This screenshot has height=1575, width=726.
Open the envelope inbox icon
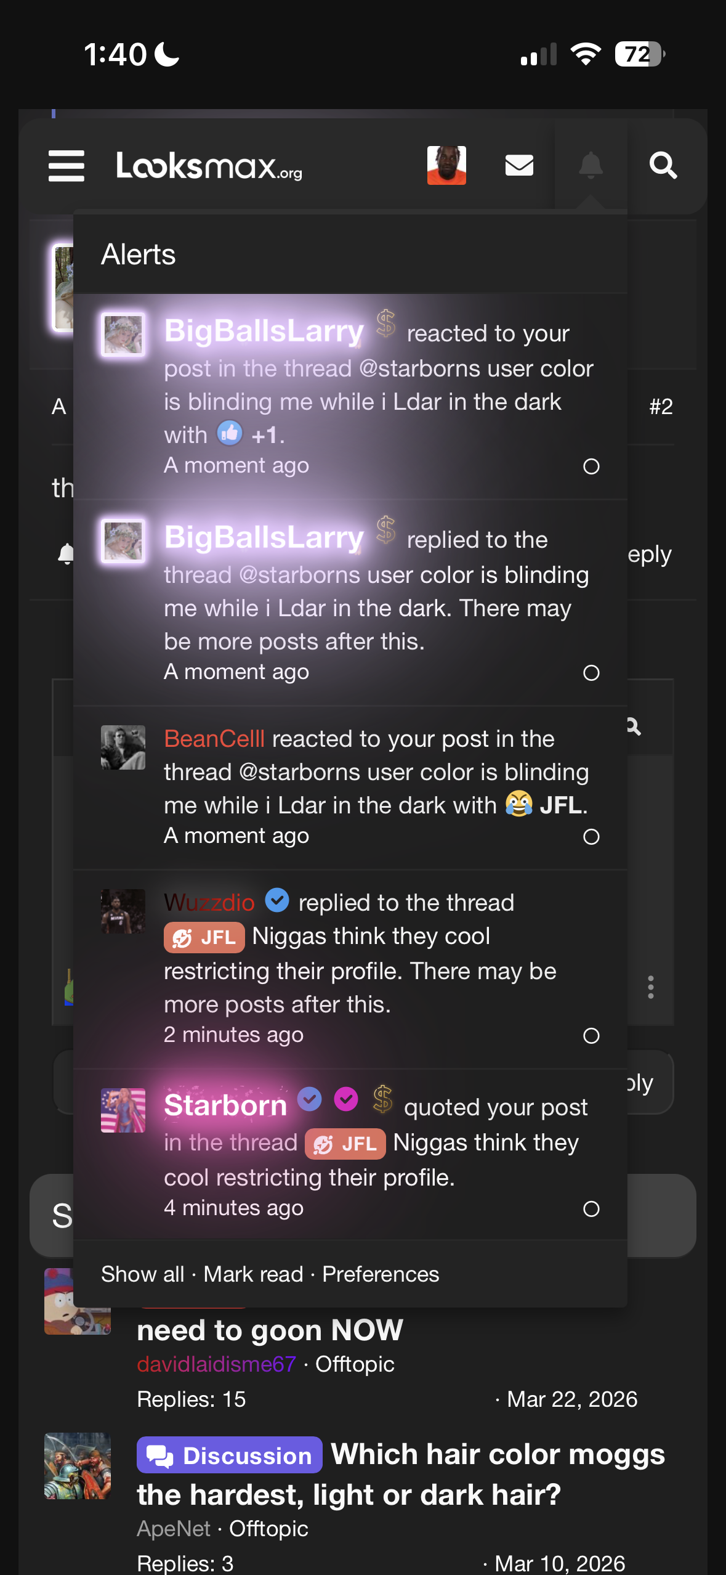click(519, 165)
